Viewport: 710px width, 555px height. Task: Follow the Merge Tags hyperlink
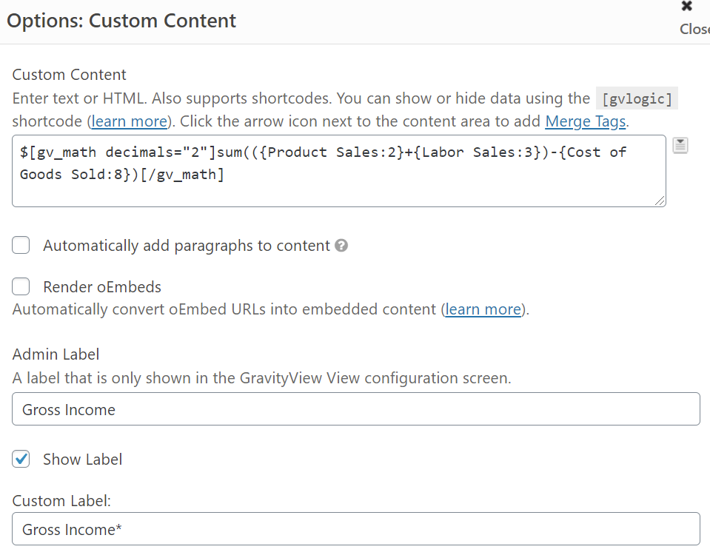click(x=585, y=121)
